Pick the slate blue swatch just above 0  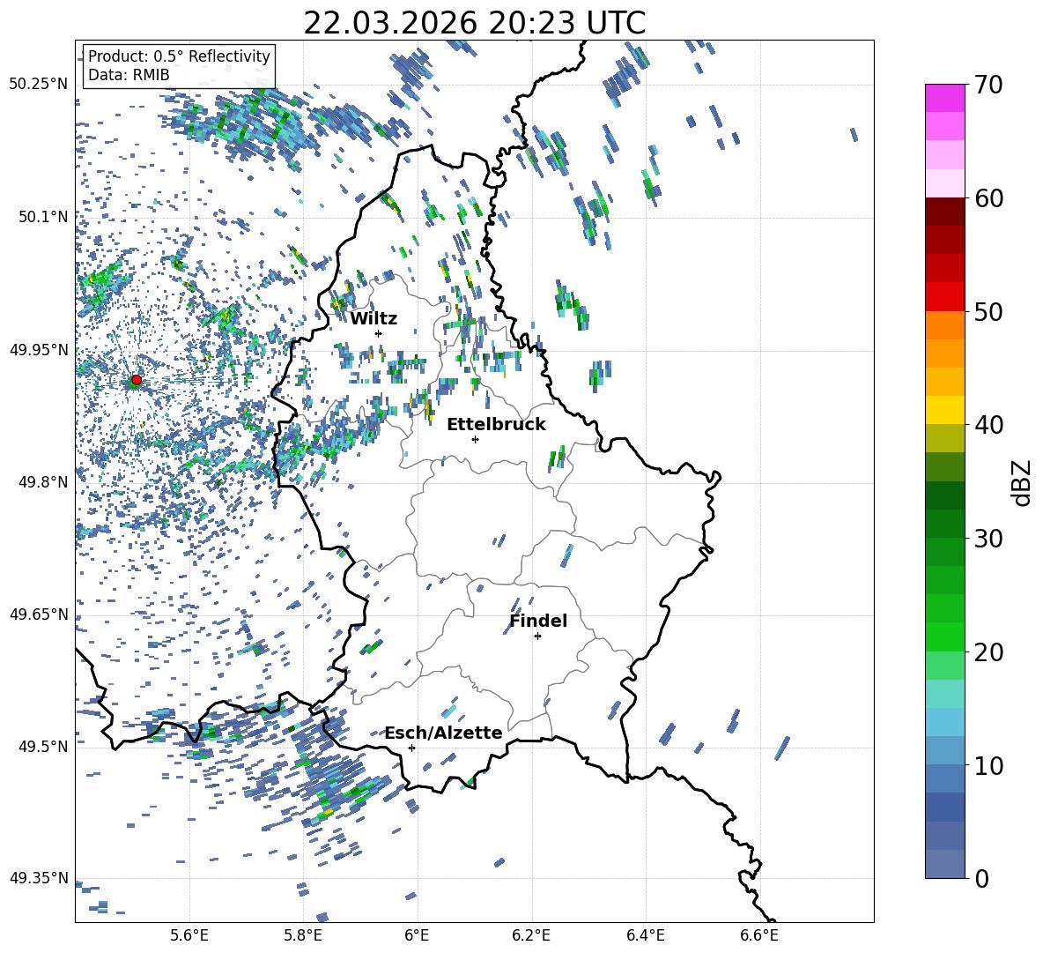point(945,864)
